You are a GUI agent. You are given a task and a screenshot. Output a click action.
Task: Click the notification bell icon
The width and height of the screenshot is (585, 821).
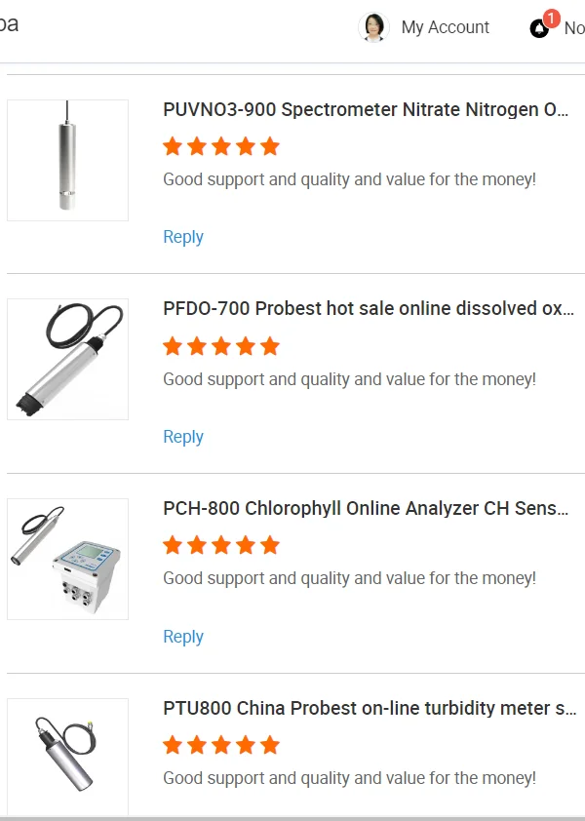coord(539,29)
